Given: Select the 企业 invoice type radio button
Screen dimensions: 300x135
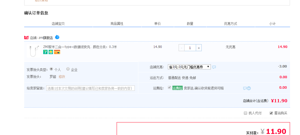Looking at the screenshot, I should 68,69.
